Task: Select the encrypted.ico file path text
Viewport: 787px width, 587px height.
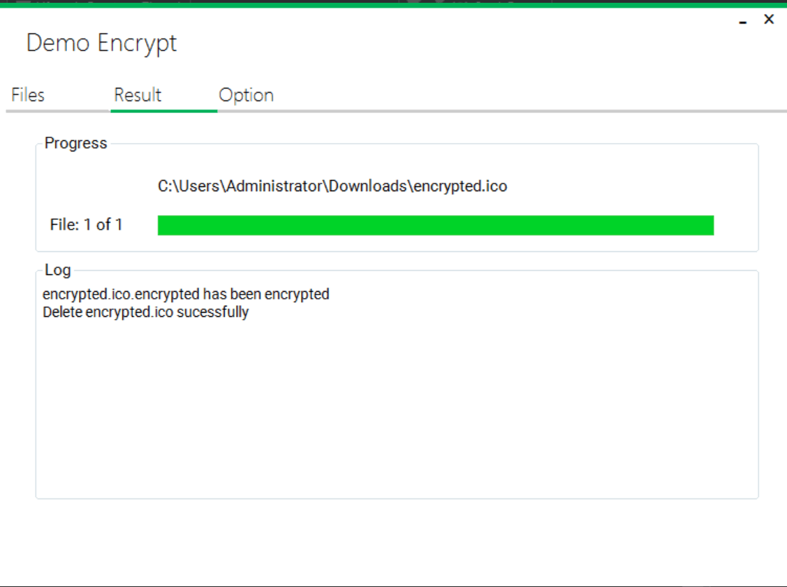Action: [x=333, y=186]
